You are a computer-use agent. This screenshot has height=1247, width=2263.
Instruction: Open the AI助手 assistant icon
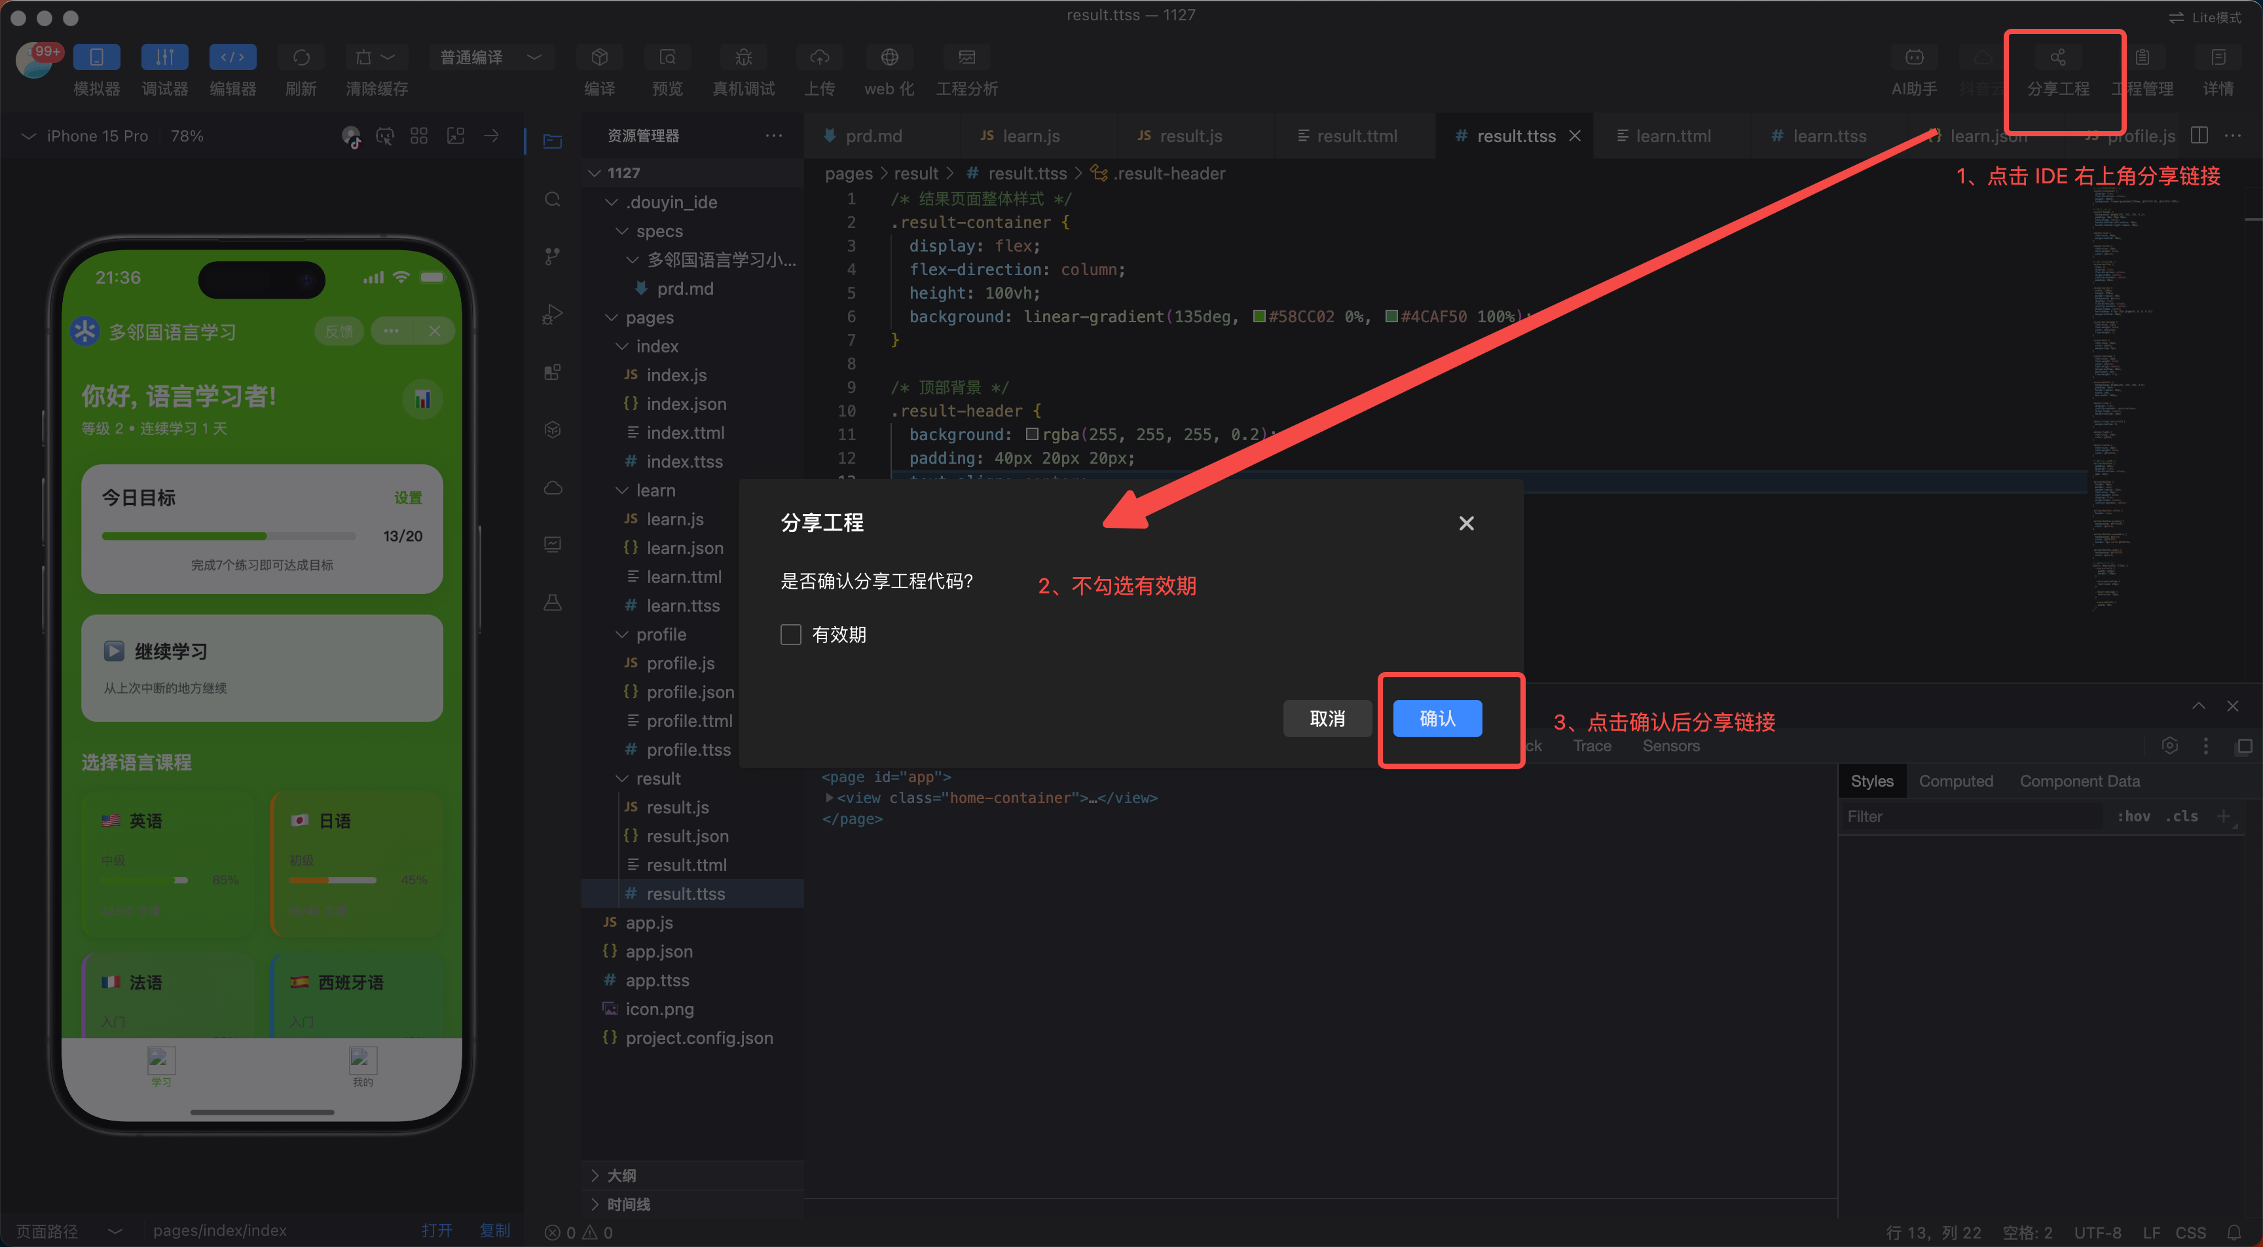pyautogui.click(x=1913, y=58)
